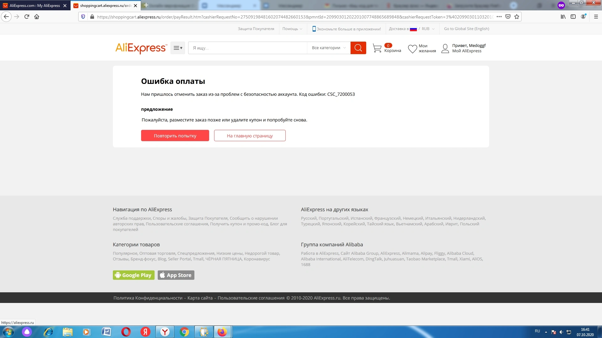The width and height of the screenshot is (602, 338).
Task: Click 'Политика Конфиденциальности' footer link
Action: tap(148, 298)
